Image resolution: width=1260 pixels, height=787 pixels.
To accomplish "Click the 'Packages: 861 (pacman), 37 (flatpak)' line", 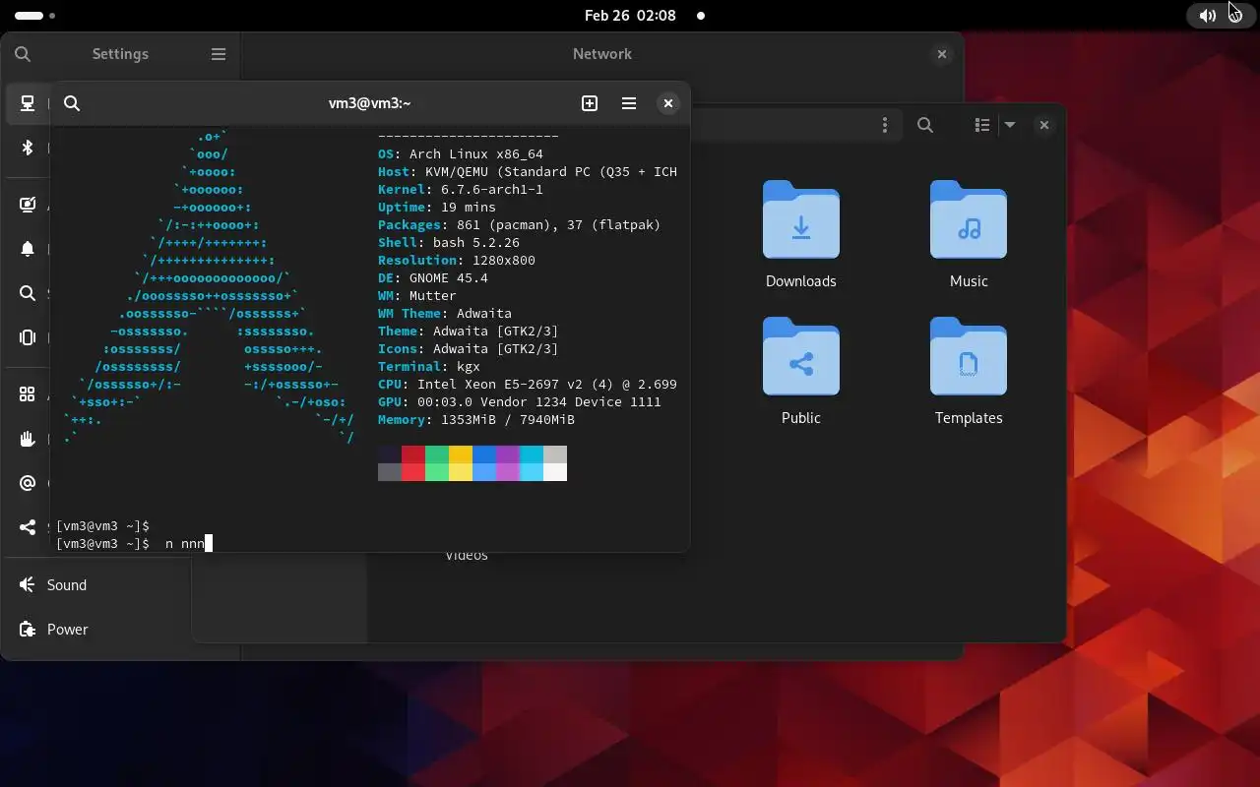I will pos(520,225).
